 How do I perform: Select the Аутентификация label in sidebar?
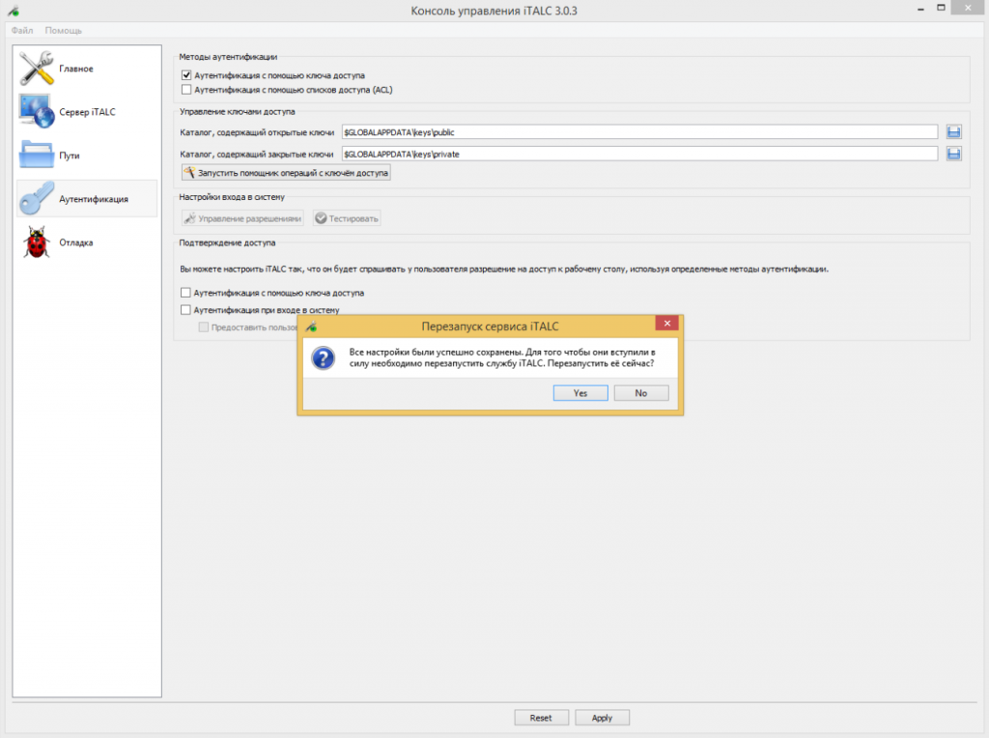(94, 199)
